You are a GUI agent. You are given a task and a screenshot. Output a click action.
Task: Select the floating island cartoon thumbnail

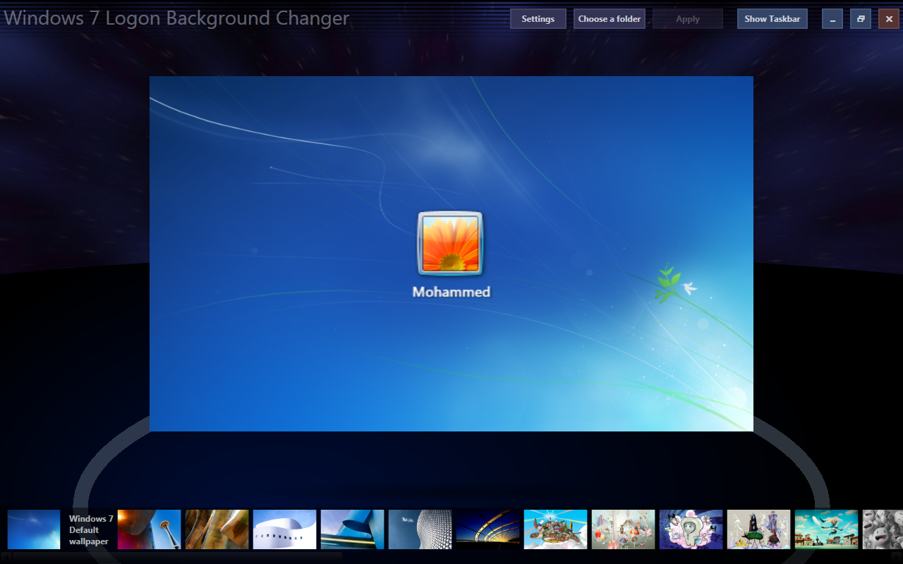(556, 529)
